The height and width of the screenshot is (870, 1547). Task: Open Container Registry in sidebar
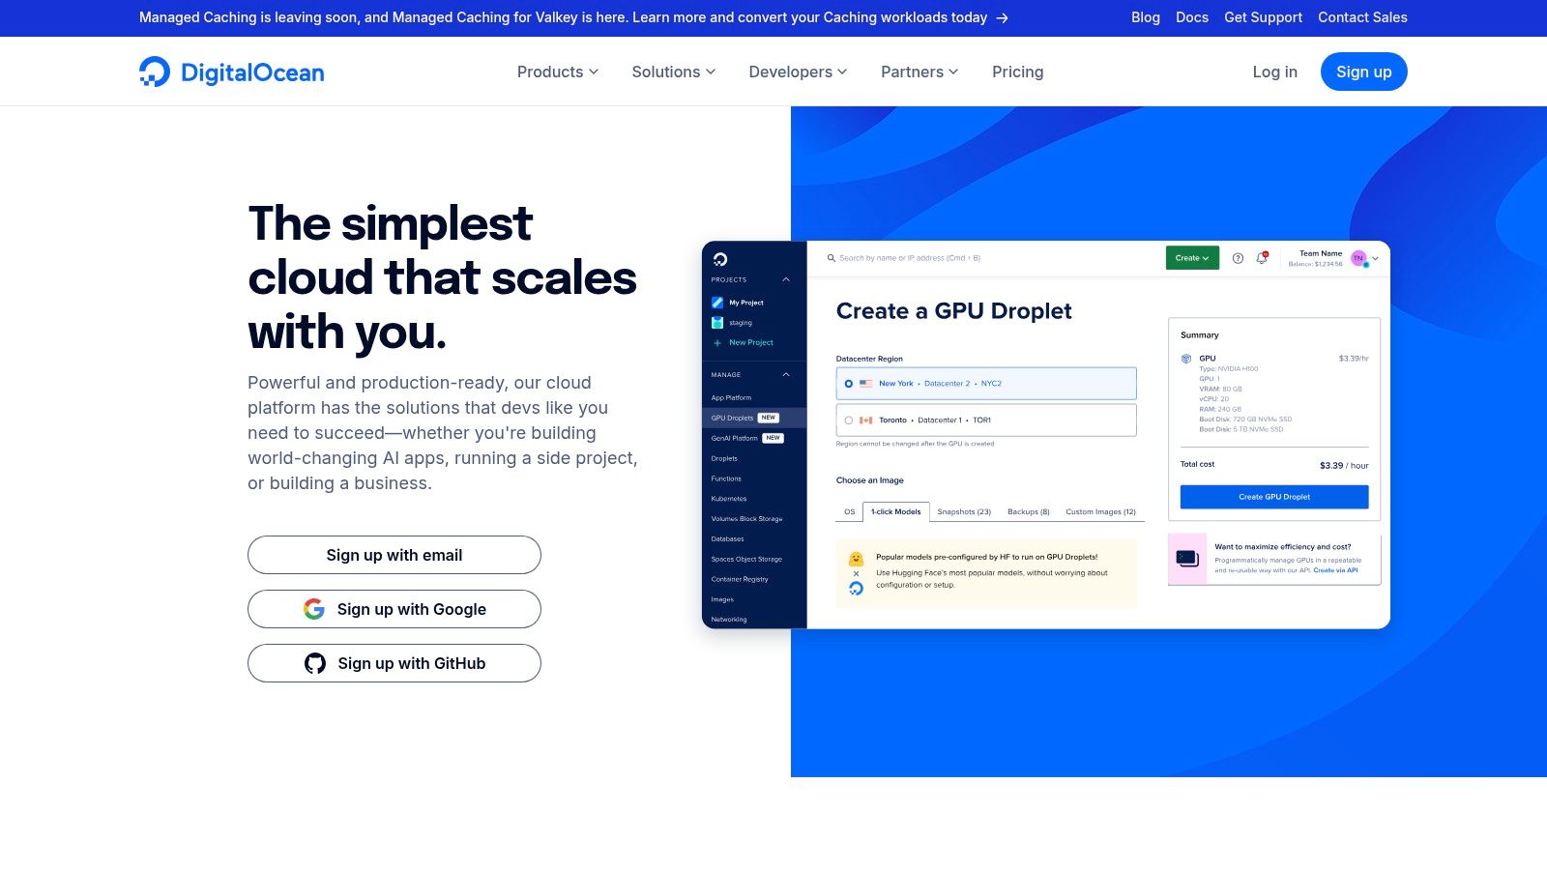click(x=740, y=579)
